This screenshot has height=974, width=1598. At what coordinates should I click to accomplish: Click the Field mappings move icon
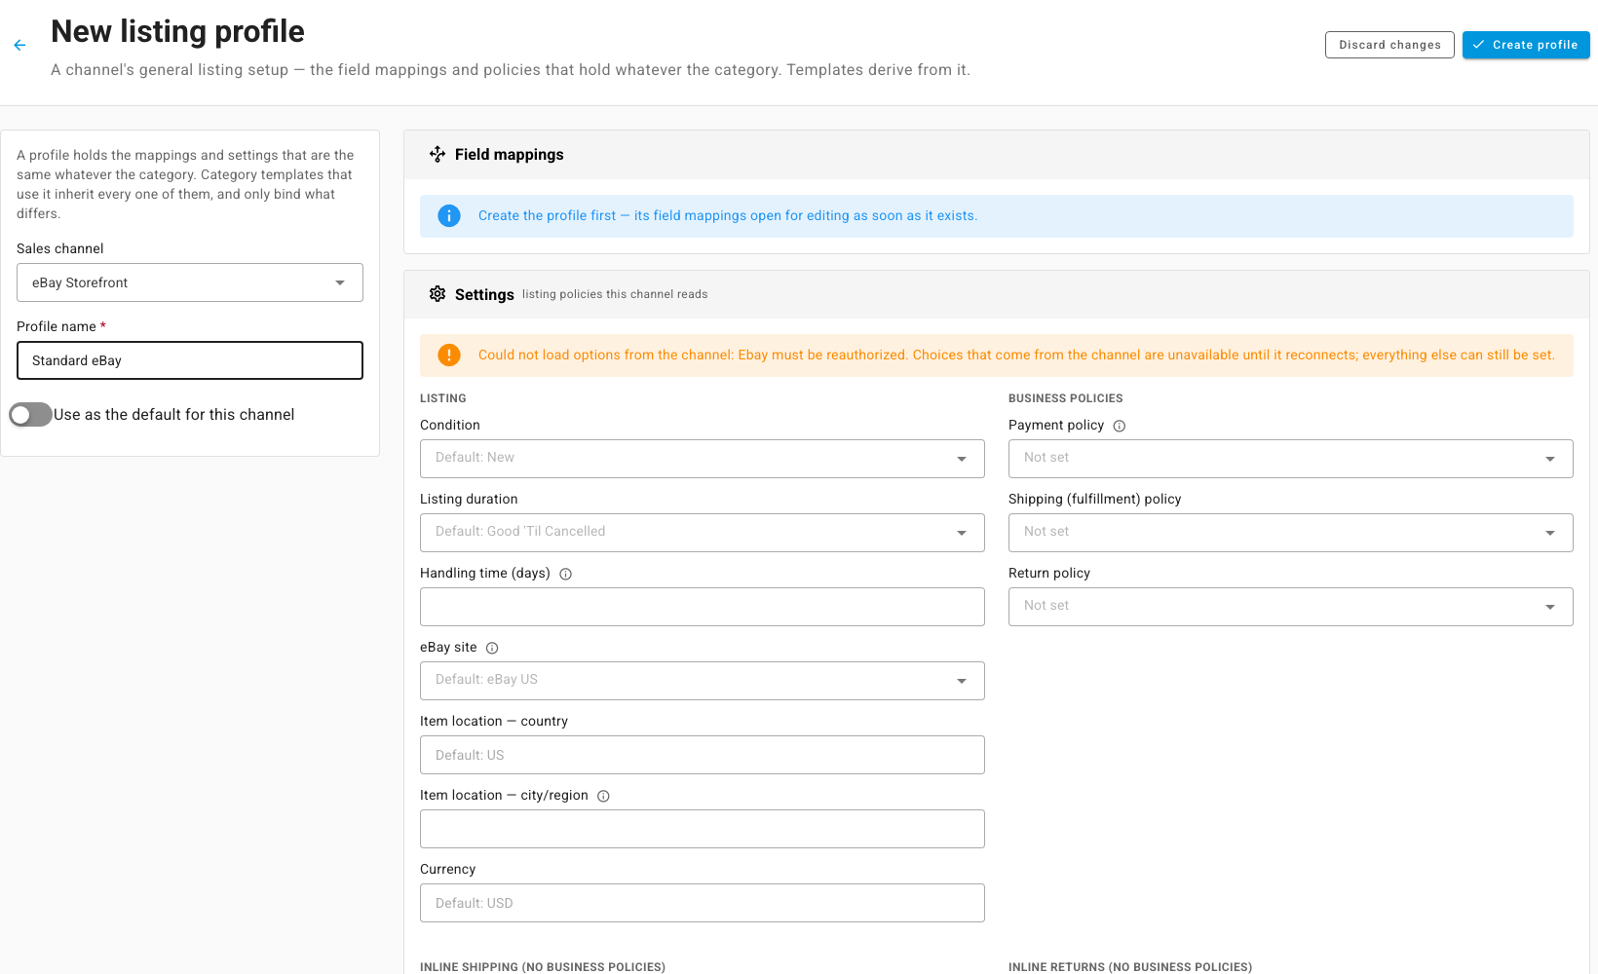[x=438, y=154]
